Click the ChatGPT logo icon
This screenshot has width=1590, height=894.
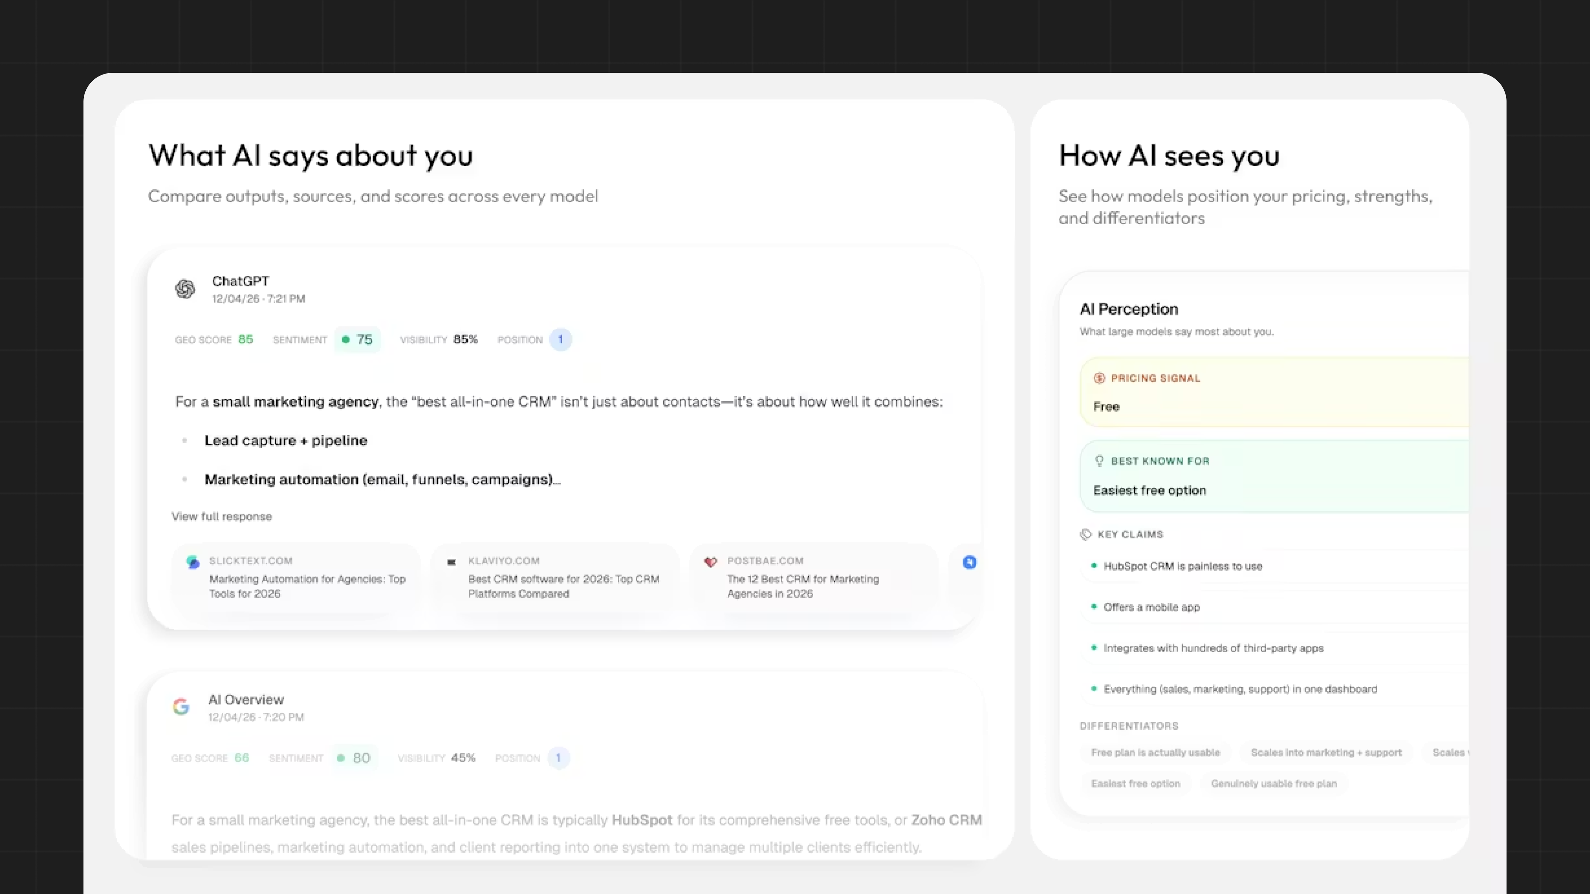[185, 289]
